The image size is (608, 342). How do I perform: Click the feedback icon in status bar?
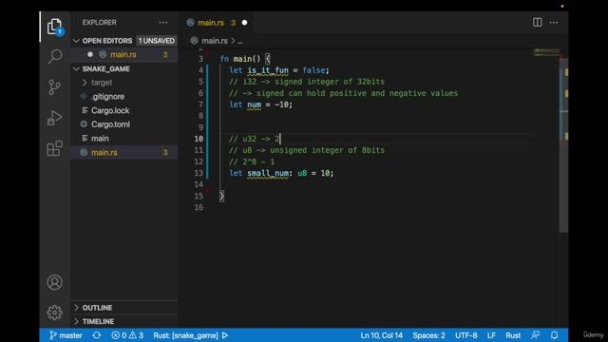pyautogui.click(x=536, y=335)
